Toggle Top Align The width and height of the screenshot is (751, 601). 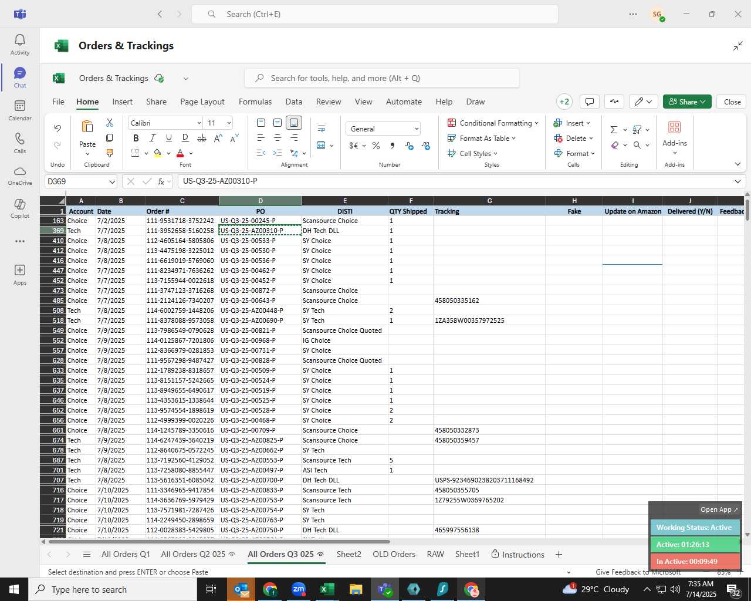point(261,123)
